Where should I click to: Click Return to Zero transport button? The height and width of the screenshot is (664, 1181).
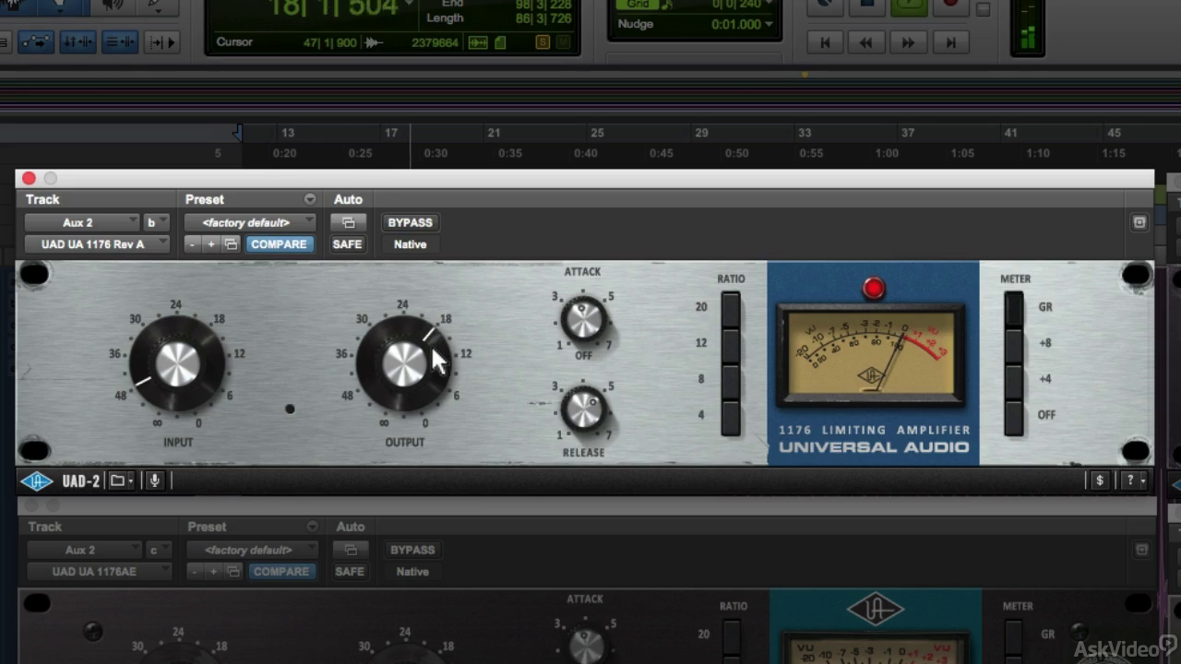[825, 42]
